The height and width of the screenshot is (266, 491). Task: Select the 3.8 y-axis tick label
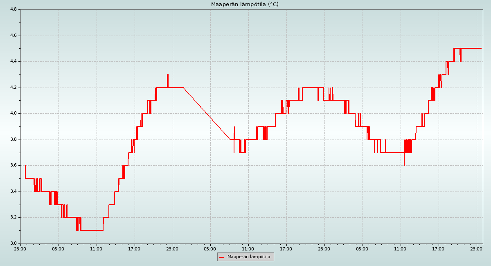point(13,140)
